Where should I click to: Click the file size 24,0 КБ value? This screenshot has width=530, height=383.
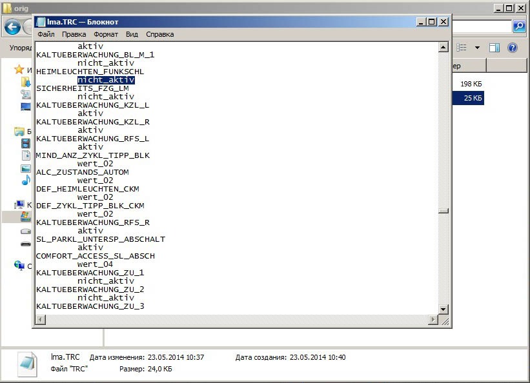(160, 369)
